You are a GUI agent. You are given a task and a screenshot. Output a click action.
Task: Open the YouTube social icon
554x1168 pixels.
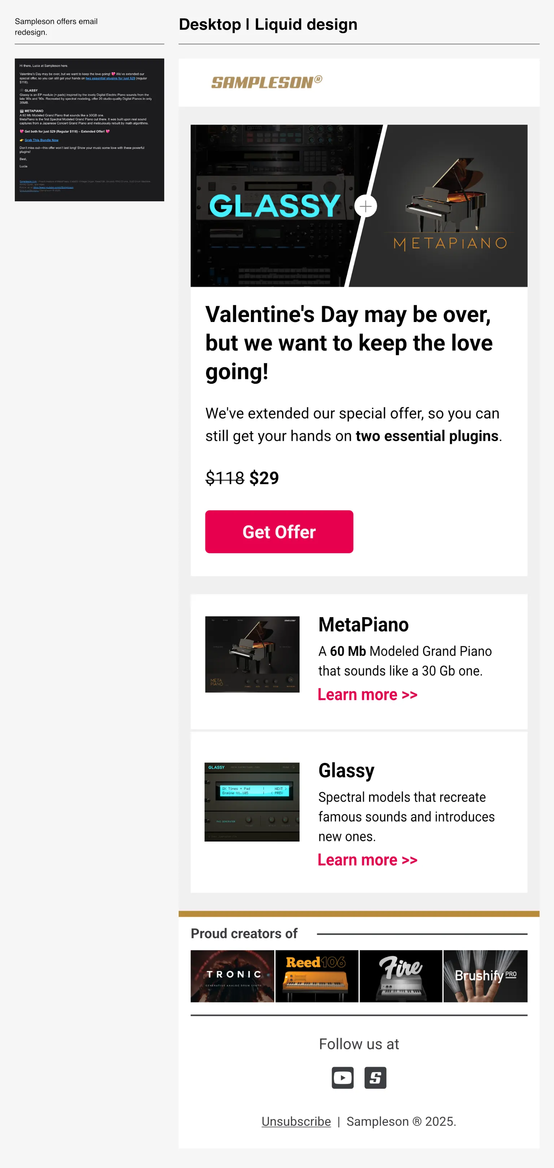pyautogui.click(x=343, y=1077)
